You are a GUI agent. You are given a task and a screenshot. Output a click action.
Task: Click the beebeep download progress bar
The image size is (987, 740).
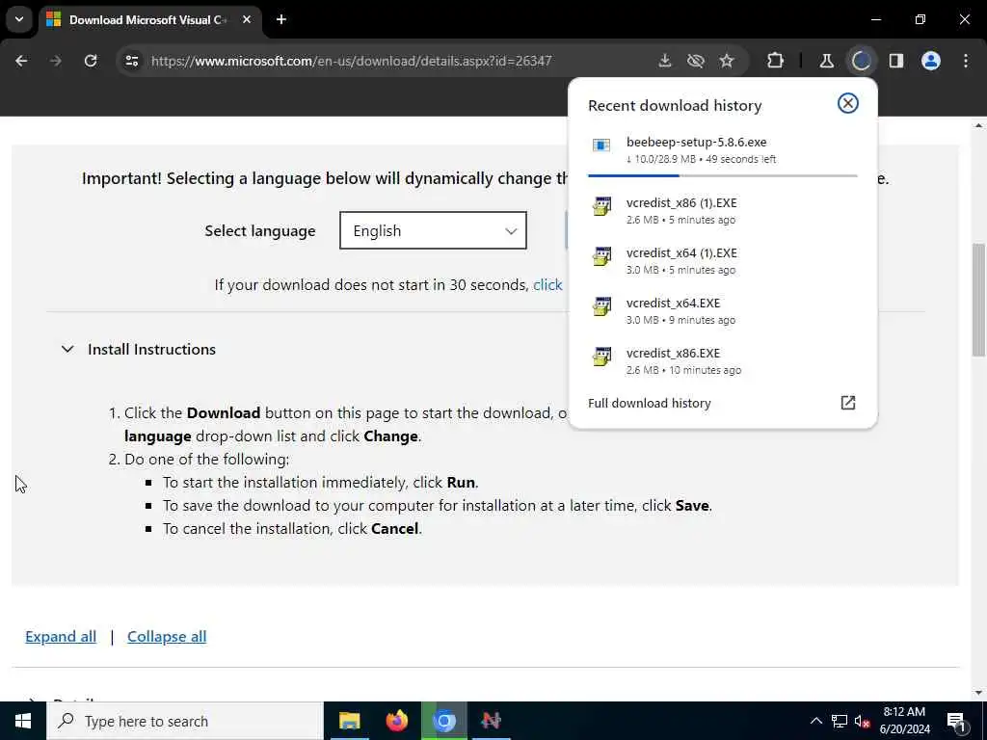point(723,175)
